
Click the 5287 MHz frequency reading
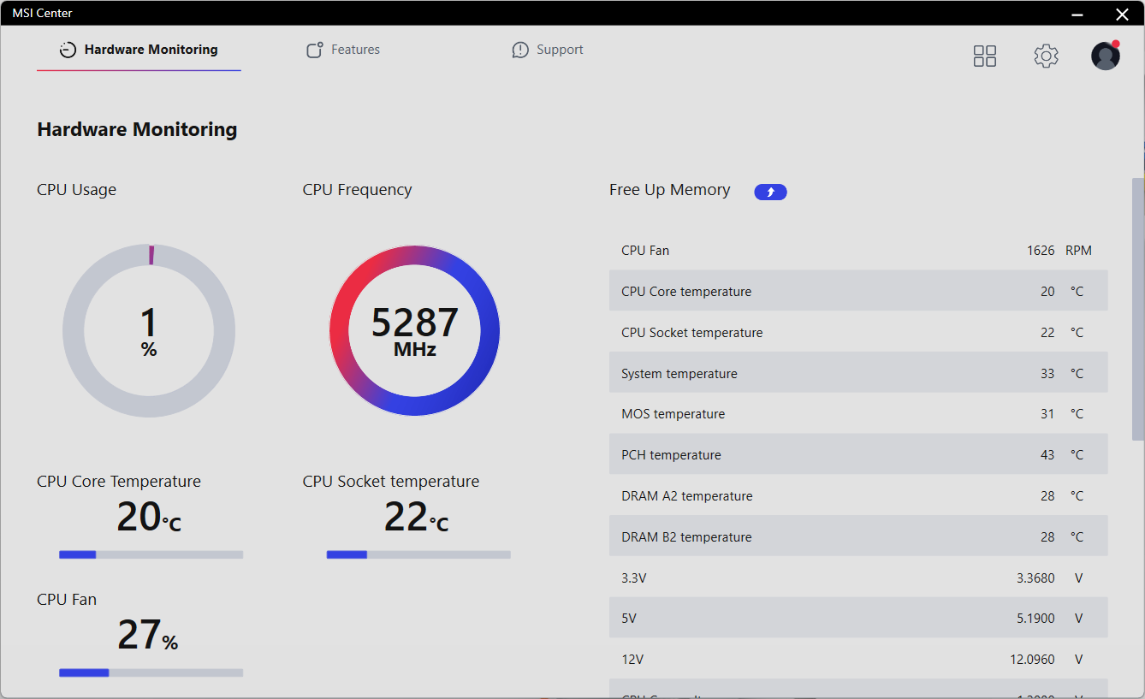pos(415,332)
